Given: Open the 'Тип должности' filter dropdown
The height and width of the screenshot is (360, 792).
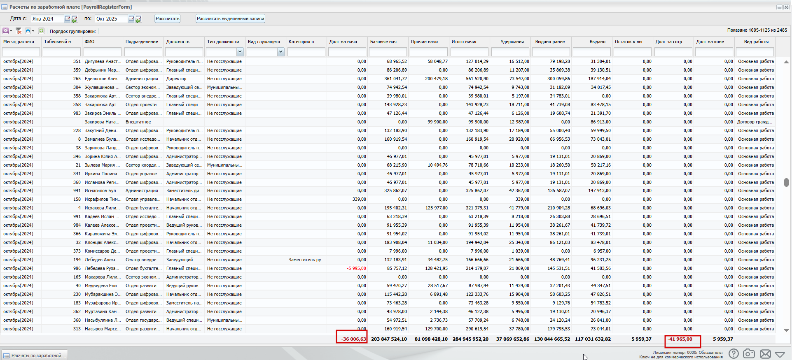Looking at the screenshot, I should (x=240, y=52).
